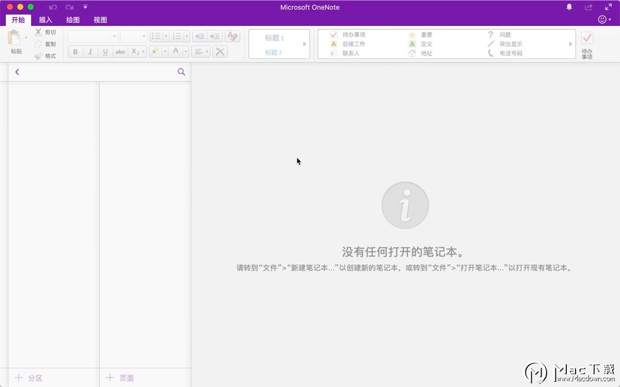
Task: Add a new page with 页面
Action: tap(120, 378)
